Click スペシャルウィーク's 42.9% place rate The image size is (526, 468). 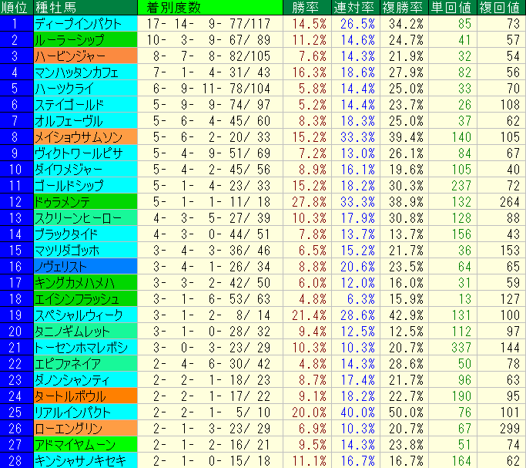click(x=404, y=315)
